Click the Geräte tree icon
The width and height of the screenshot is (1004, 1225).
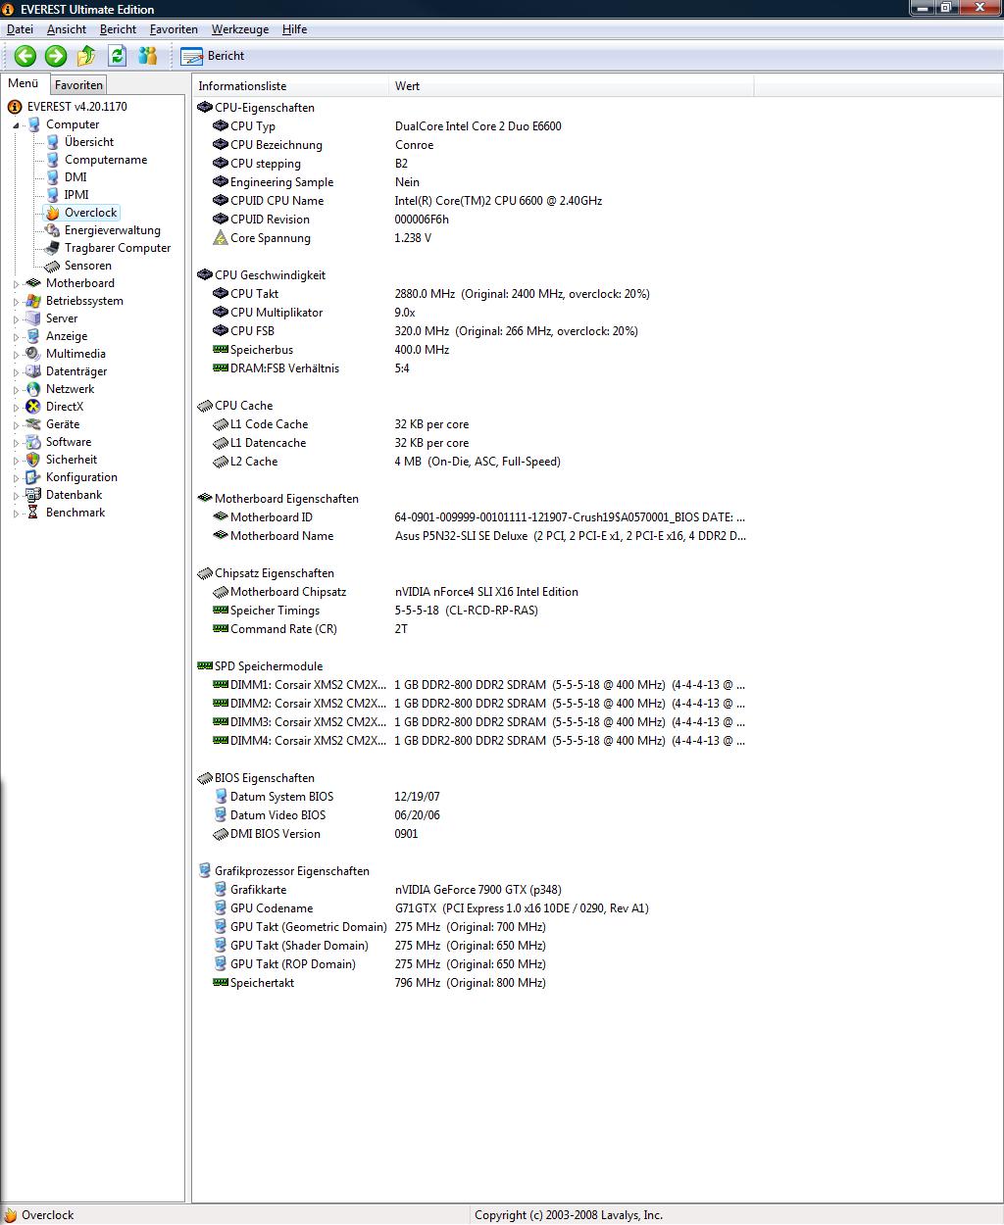[x=34, y=424]
